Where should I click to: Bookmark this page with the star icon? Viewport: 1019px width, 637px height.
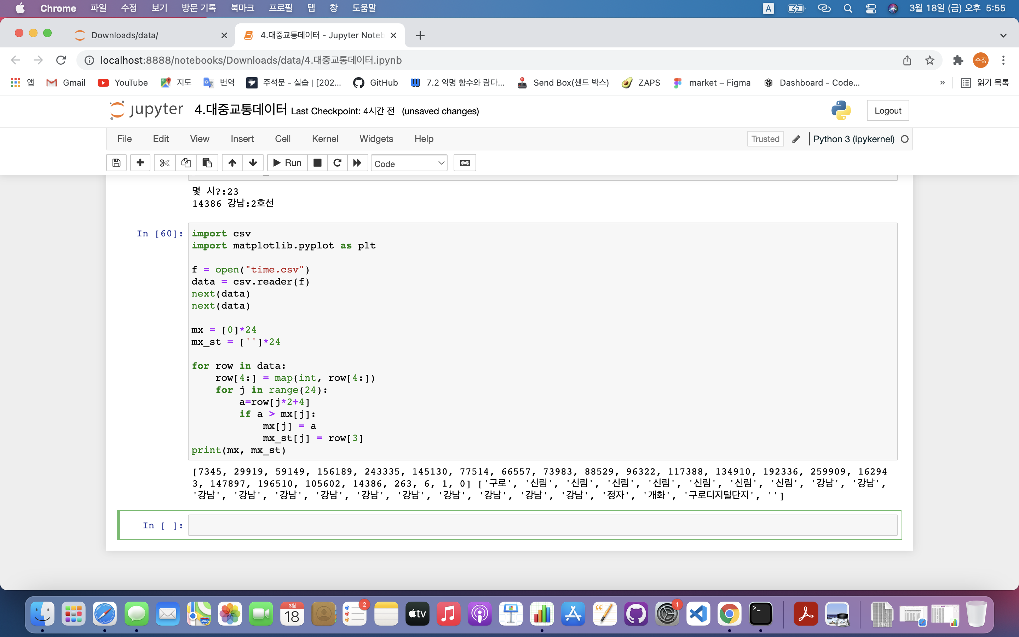(x=930, y=60)
